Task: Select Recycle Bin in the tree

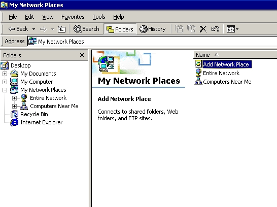Action: pyautogui.click(x=34, y=114)
